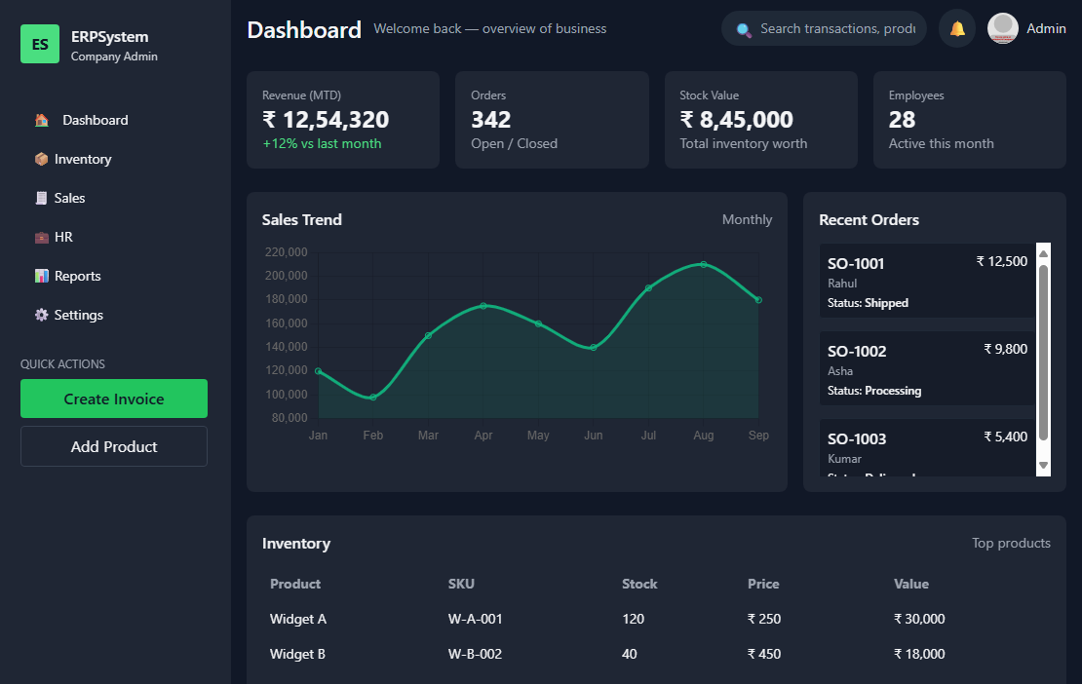
Task: Click the Sales receipt icon
Action: point(41,198)
